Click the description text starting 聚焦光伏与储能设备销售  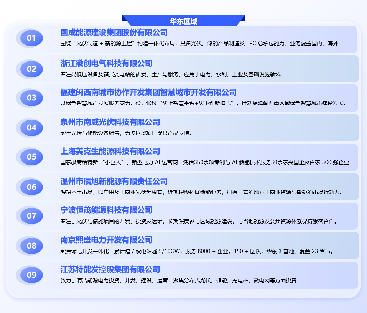point(126,133)
